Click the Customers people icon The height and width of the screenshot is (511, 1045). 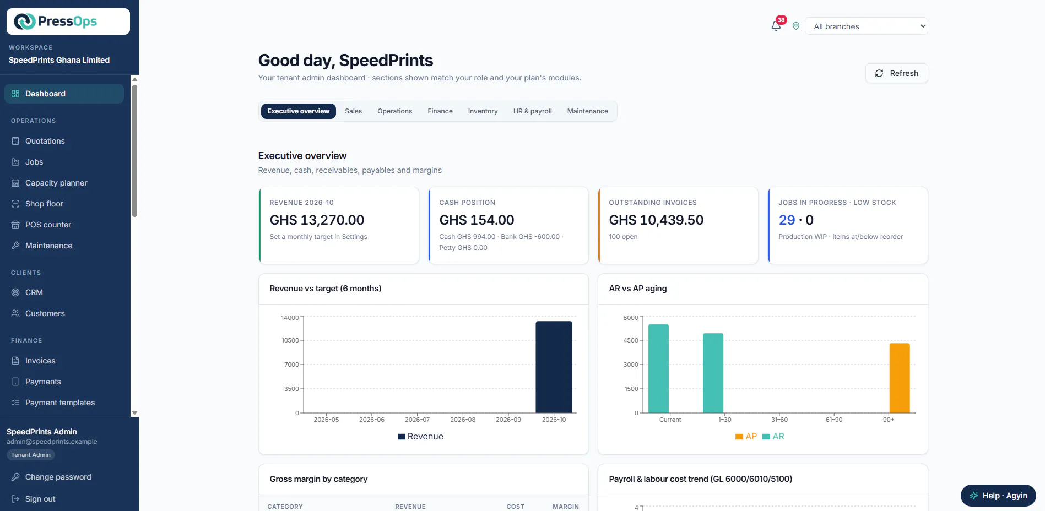coord(15,313)
